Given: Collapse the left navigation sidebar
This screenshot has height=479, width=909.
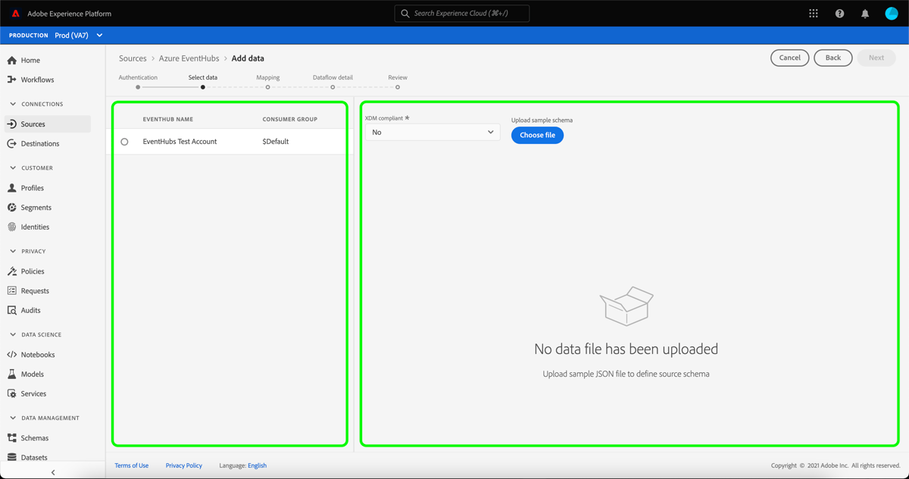Looking at the screenshot, I should (52, 471).
